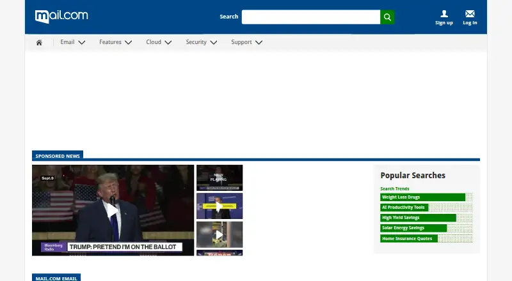Click the mail.com logo

pyautogui.click(x=61, y=17)
